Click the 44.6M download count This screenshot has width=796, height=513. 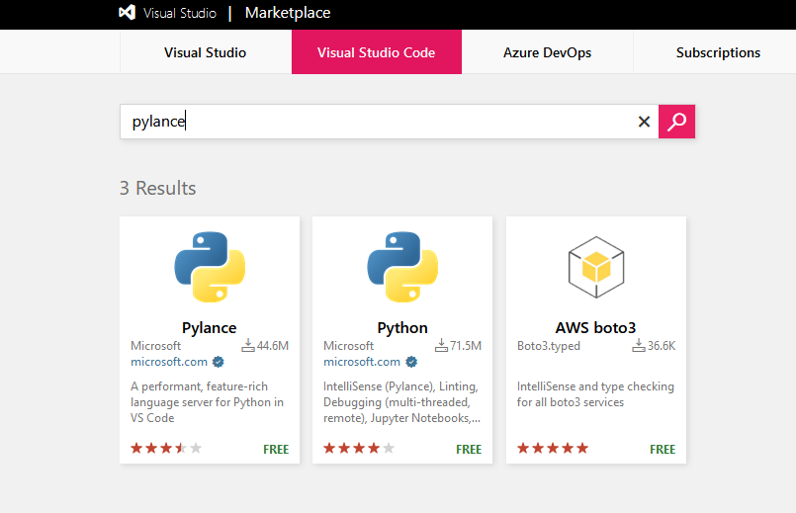(x=273, y=346)
